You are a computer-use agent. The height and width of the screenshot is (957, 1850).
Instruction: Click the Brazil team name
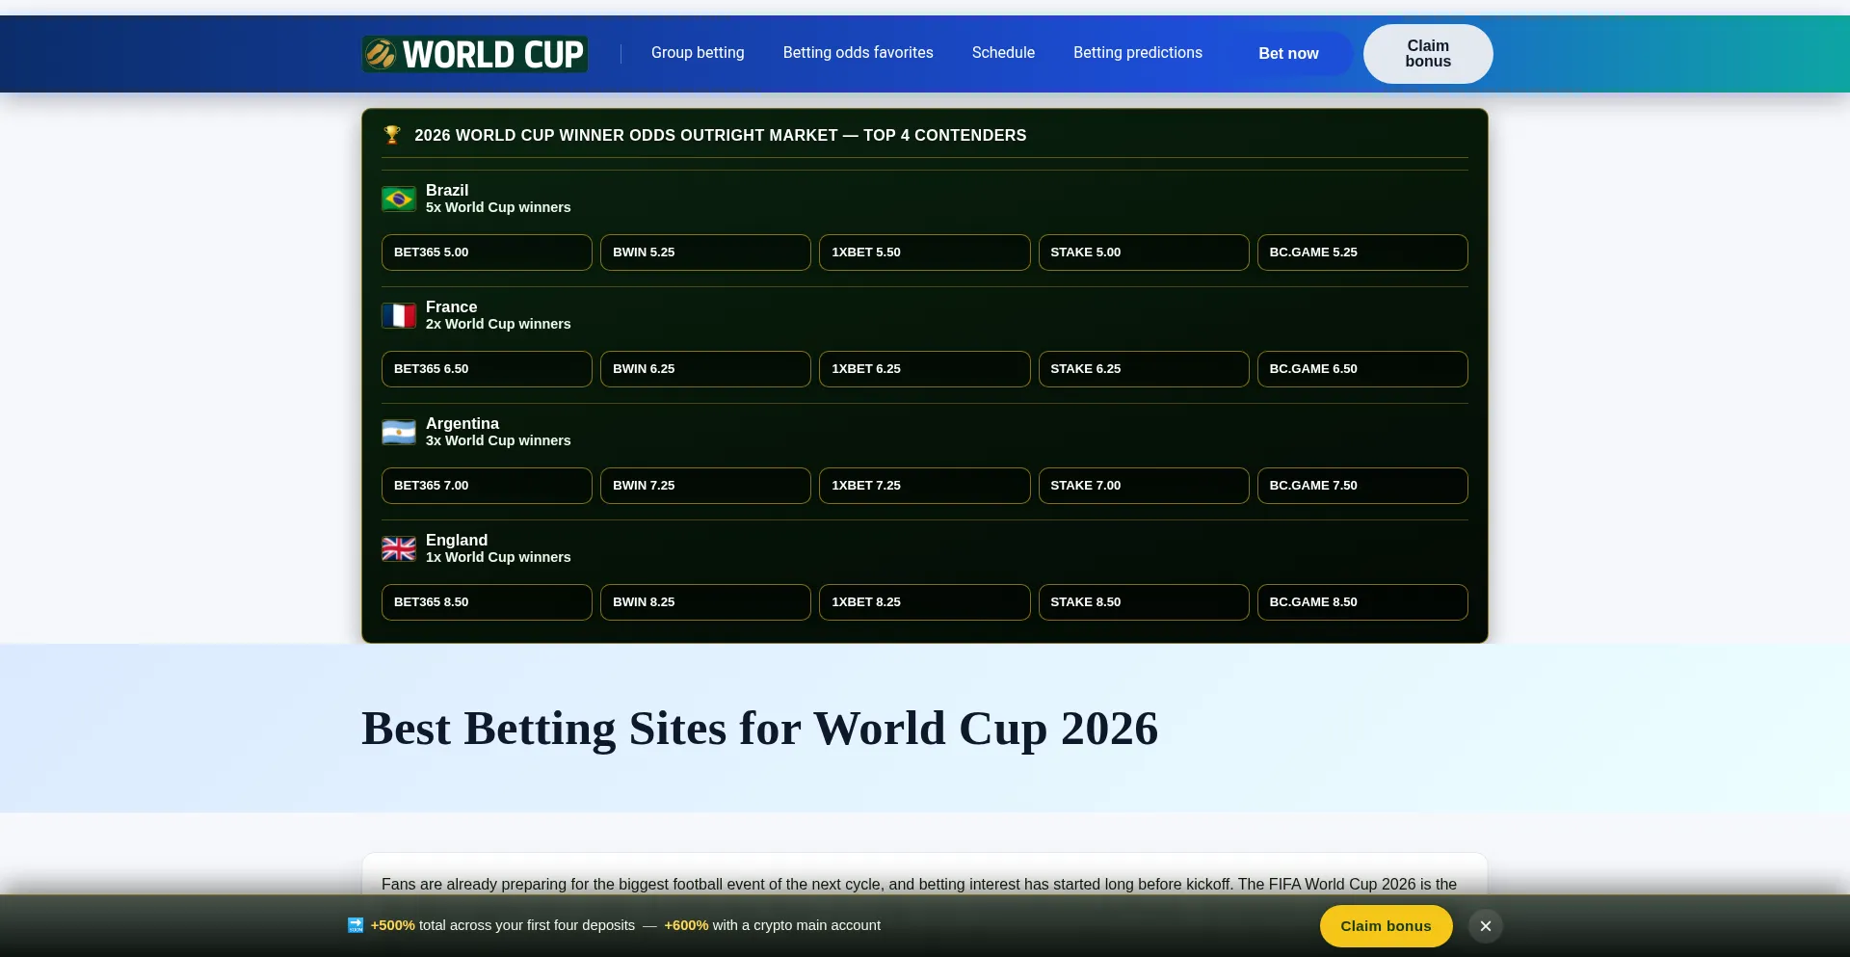point(447,191)
